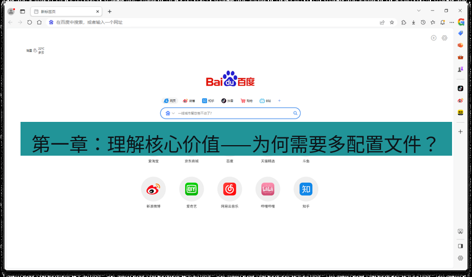
Task: Open the 爱淘宝 shortcut label
Action: (x=154, y=161)
